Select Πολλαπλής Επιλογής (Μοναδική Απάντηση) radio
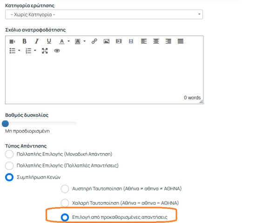 (x=9, y=154)
